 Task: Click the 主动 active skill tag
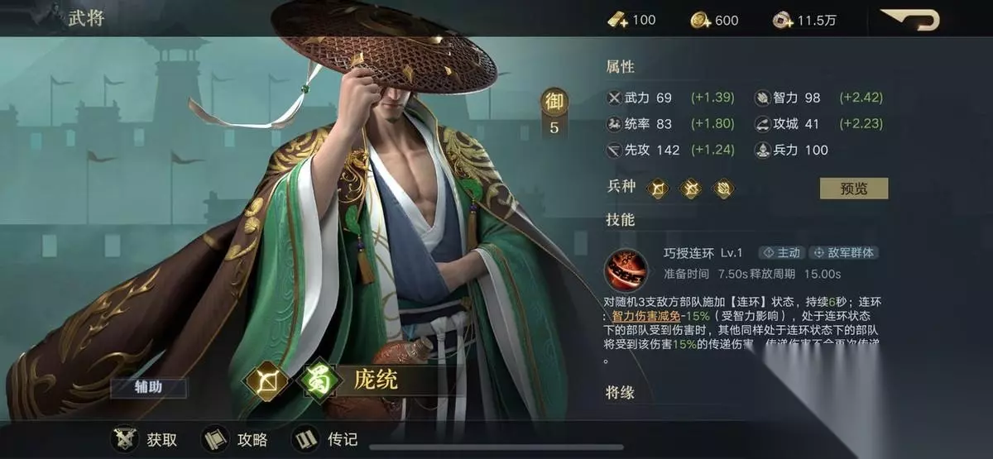(781, 253)
